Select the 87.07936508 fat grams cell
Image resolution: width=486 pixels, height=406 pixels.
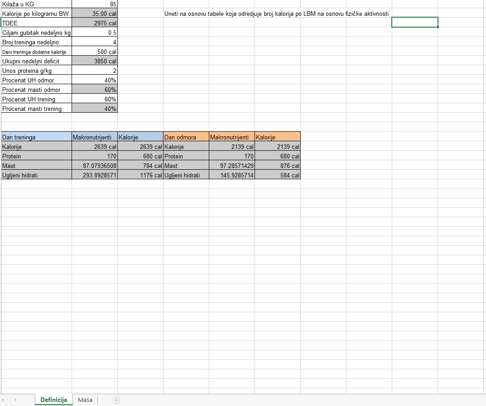coord(95,166)
